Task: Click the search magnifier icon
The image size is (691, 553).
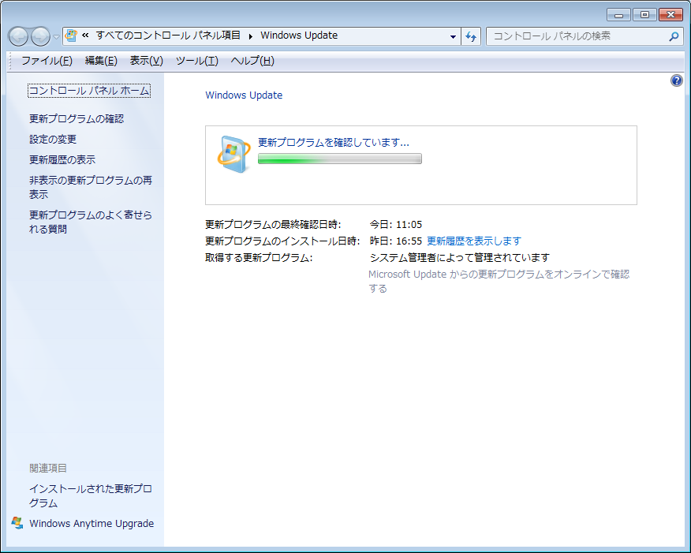Action: pyautogui.click(x=674, y=36)
